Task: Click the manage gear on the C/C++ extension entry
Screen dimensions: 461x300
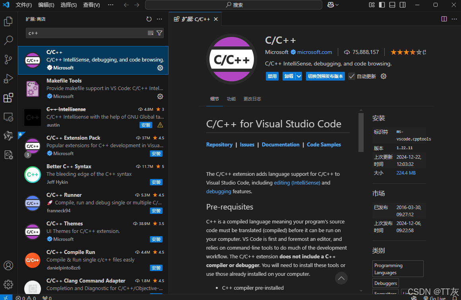Action: click(x=160, y=68)
